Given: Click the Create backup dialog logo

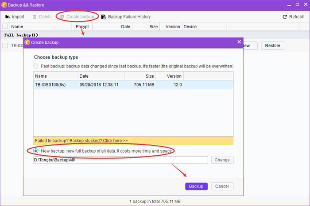Looking at the screenshot, I should [27, 42].
